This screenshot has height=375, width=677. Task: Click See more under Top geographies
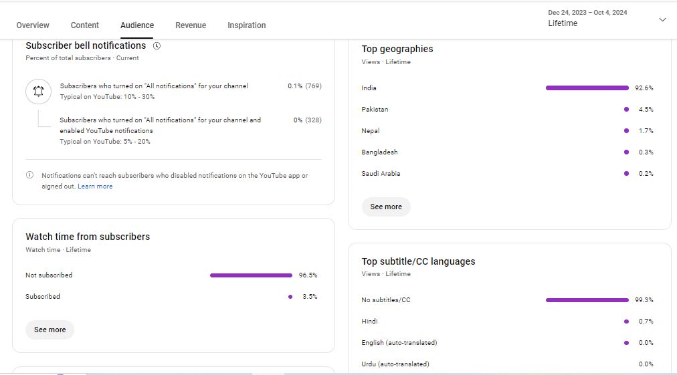pos(386,207)
